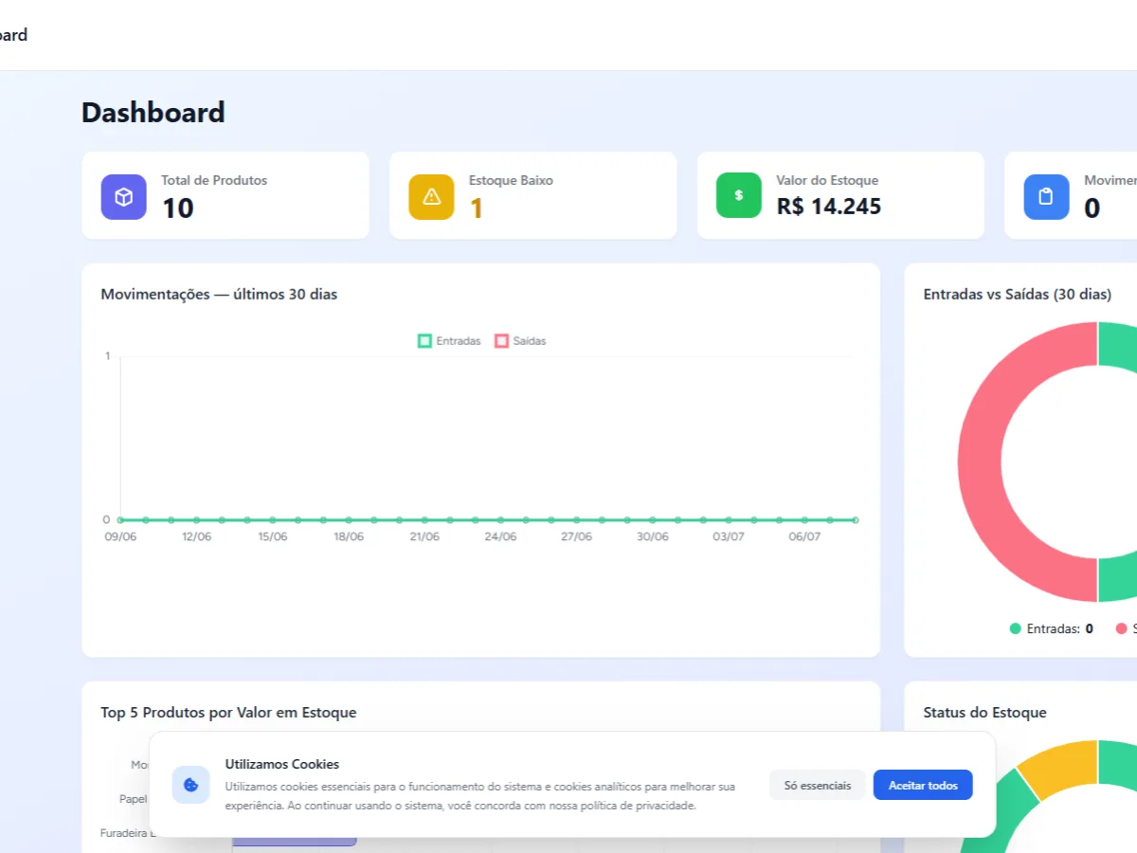Click the Entradas vs Saídas (30 dias) title
Image resolution: width=1137 pixels, height=853 pixels.
coord(1018,294)
